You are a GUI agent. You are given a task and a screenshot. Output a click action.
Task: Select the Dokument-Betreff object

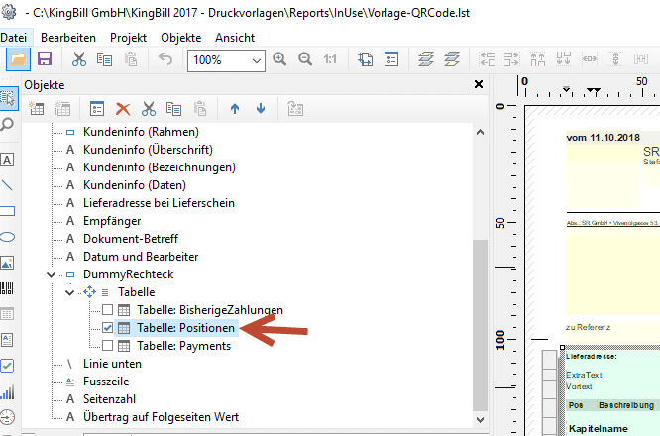pos(131,239)
